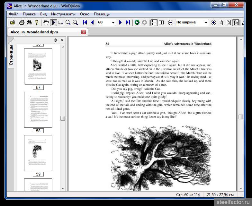Set zoom to actual size page icon
Screen dimensions: 252x206
click(x=221, y=22)
